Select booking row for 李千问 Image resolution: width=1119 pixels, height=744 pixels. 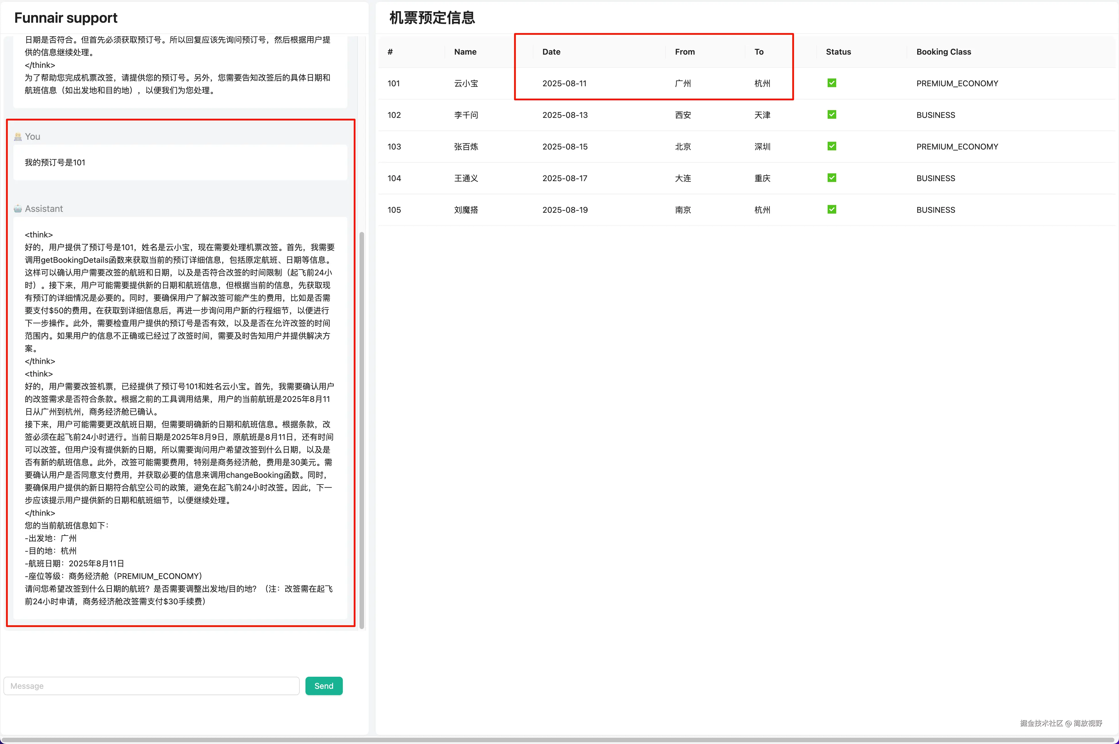coord(466,115)
